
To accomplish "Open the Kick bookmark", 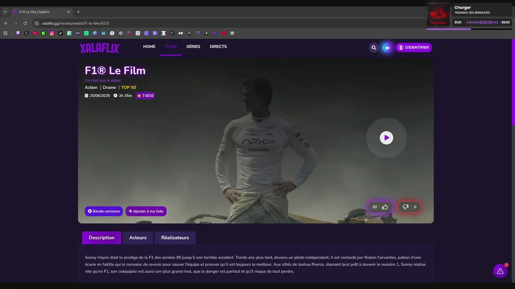I will coord(43,33).
